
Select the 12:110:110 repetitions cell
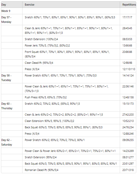(128, 69)
